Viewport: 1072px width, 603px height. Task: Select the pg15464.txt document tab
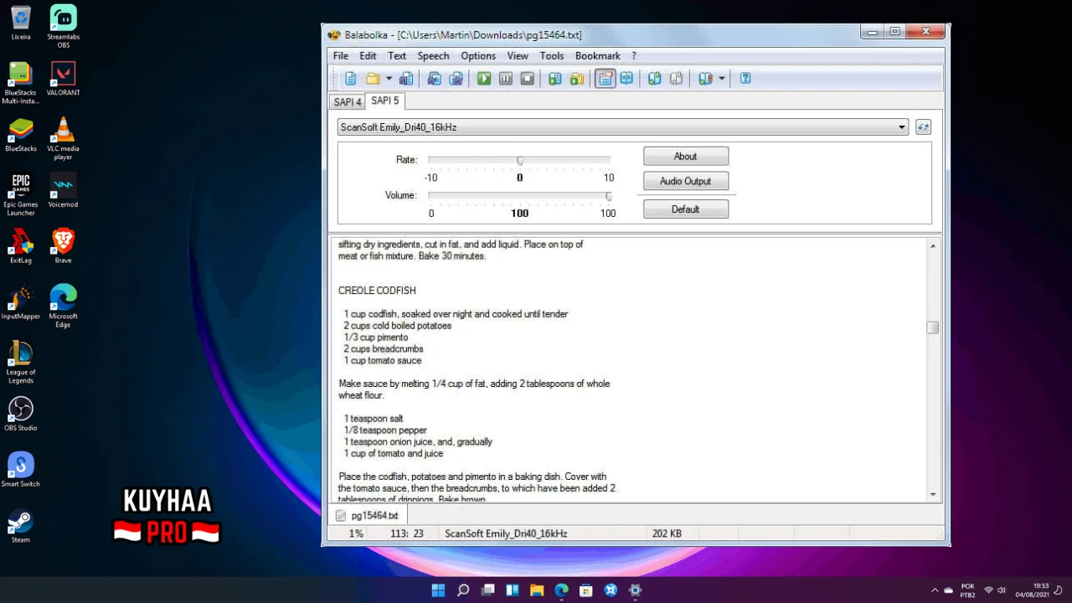[x=368, y=516]
